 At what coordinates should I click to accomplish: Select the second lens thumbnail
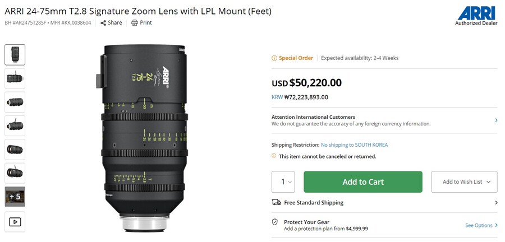15,78
